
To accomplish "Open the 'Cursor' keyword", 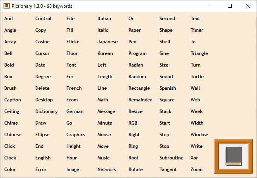I will [x=42, y=53].
